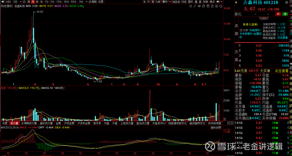292x156 pixels.
Task: Click the 1.59 low price label
Action: click(99, 81)
